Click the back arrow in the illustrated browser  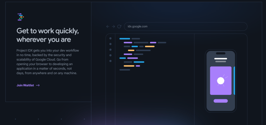click(108, 27)
